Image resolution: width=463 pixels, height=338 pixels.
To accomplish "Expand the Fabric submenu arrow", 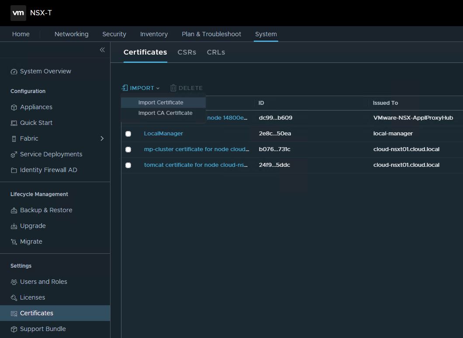I will [102, 138].
